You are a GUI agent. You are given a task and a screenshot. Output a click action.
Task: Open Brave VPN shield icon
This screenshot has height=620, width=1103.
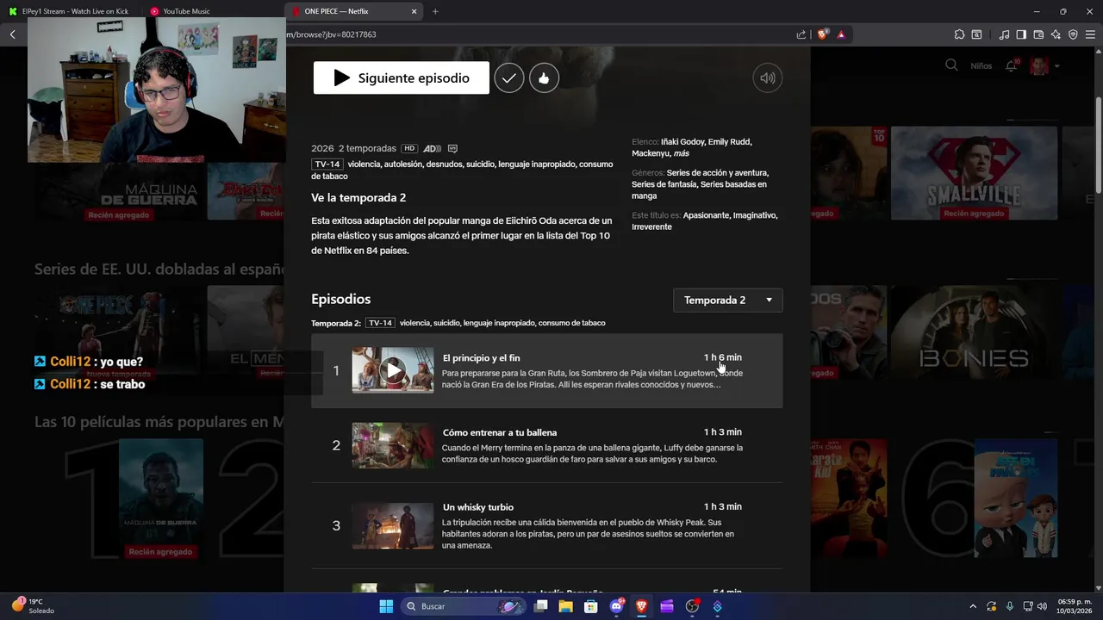pyautogui.click(x=1073, y=34)
